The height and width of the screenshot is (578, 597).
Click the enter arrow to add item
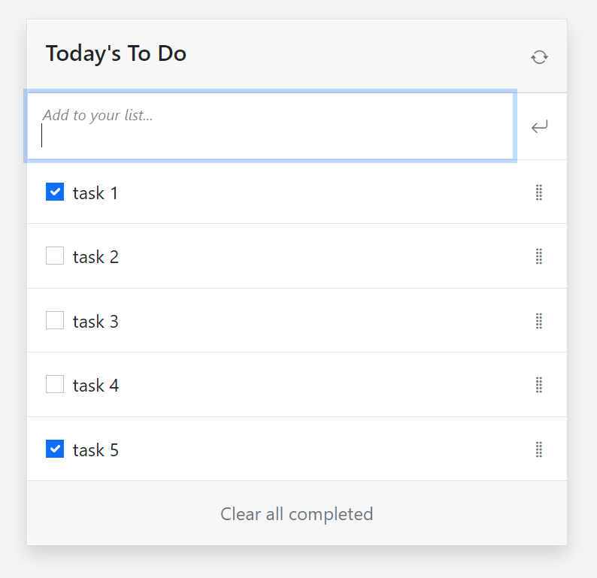[x=539, y=127]
